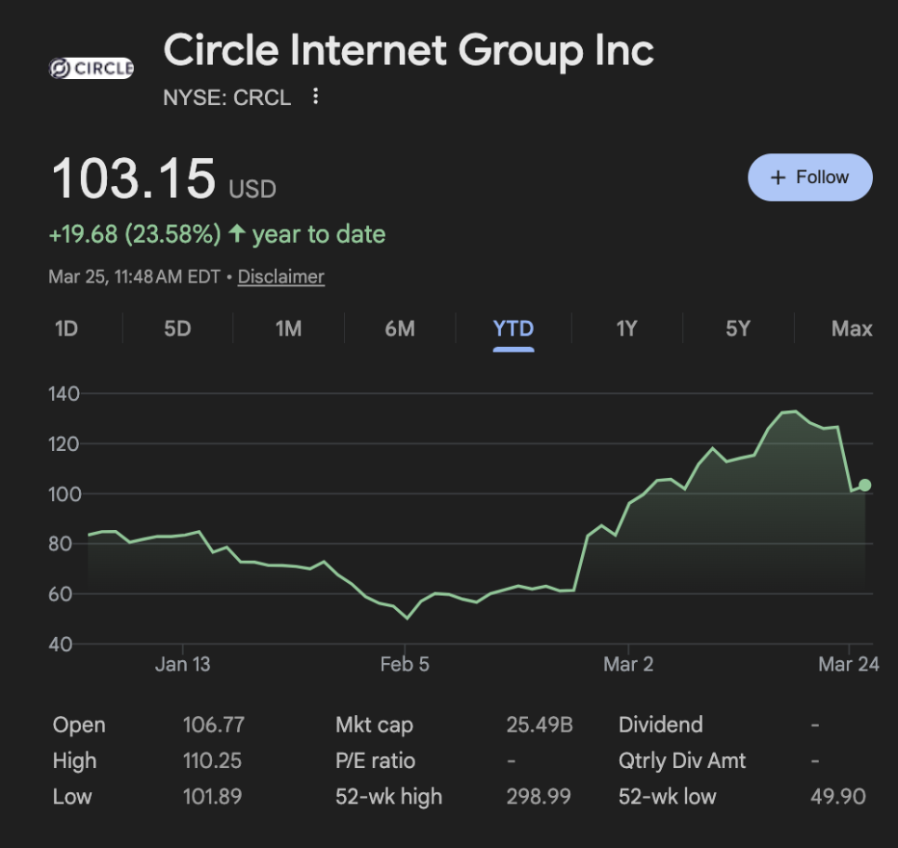Switch to the 1D range tab
Viewport: 898px width, 848px height.
coord(66,328)
